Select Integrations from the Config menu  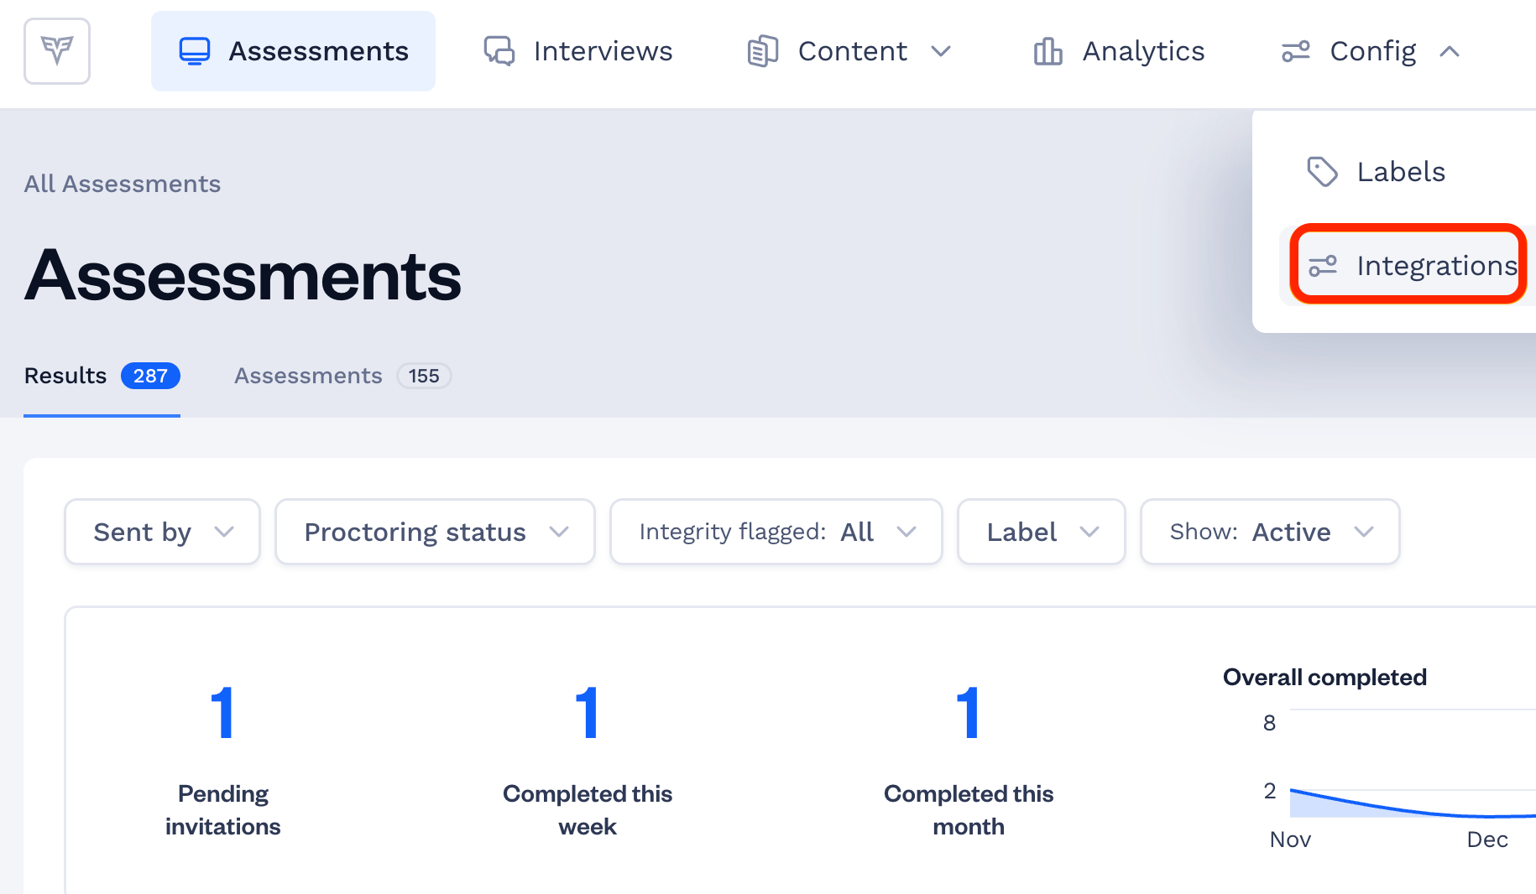[1408, 266]
